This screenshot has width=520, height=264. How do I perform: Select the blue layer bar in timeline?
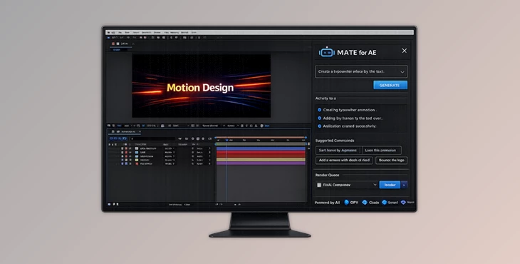(261, 149)
